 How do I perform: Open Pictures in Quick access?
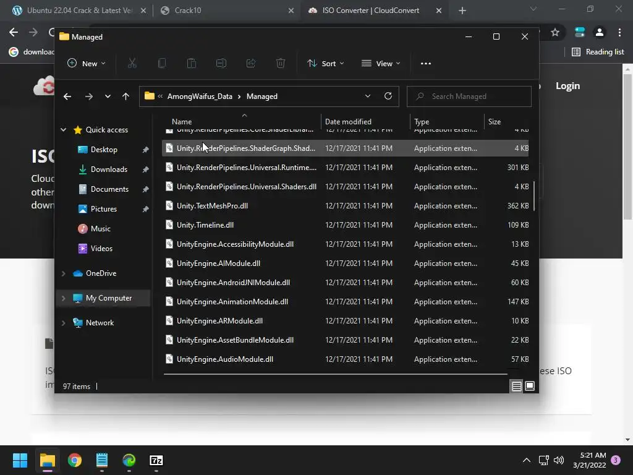tap(104, 209)
